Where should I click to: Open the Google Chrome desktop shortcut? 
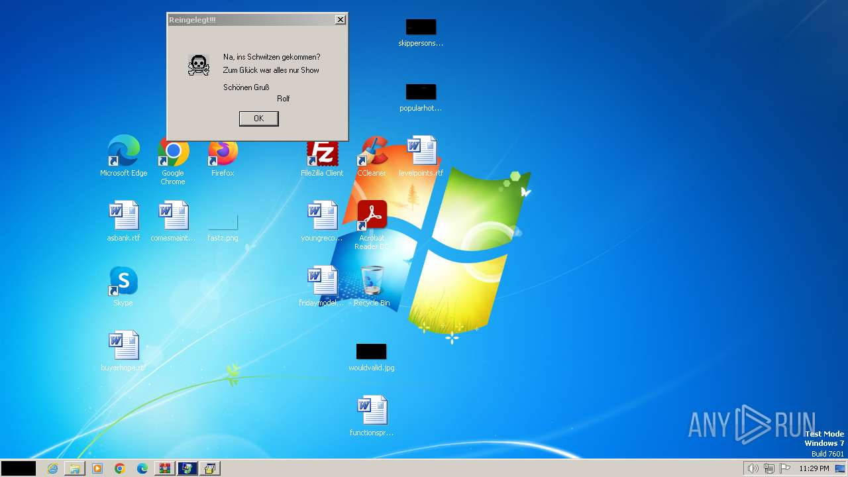(173, 161)
